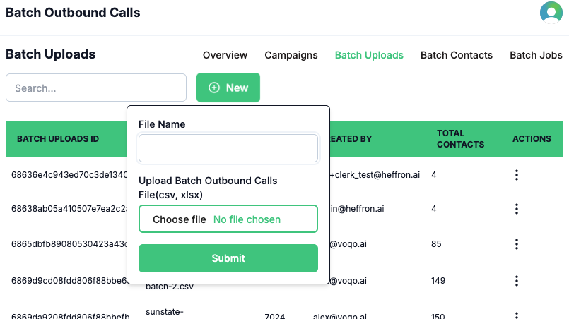Screen dimensions: 569x319
Task: Open actions menu for in@heffron.ai row
Action: 517,209
